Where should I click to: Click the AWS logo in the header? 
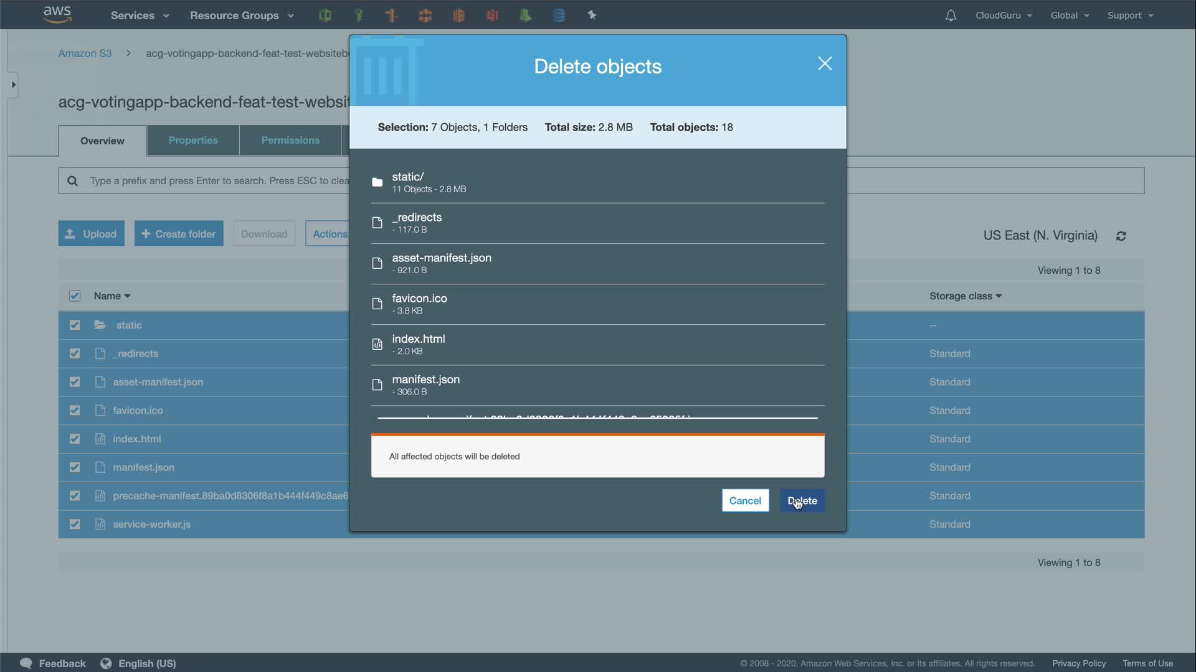57,14
